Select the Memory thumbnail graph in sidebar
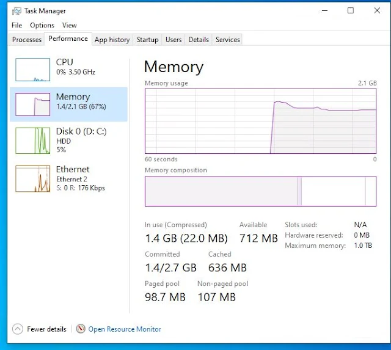Screen dimensions: 391x350 (x=32, y=104)
